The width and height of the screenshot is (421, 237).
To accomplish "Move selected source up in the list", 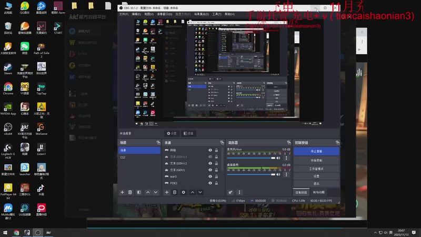I will [192, 192].
